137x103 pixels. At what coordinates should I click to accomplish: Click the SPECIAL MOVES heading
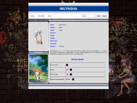(77, 60)
